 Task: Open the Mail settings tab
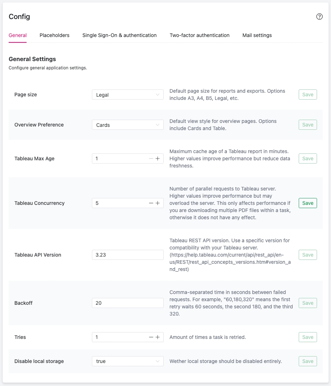(257, 35)
